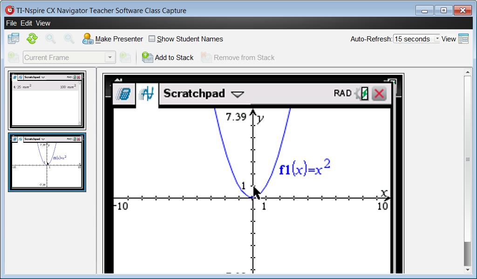Open the Edit menu
This screenshot has height=279, width=477.
click(26, 23)
